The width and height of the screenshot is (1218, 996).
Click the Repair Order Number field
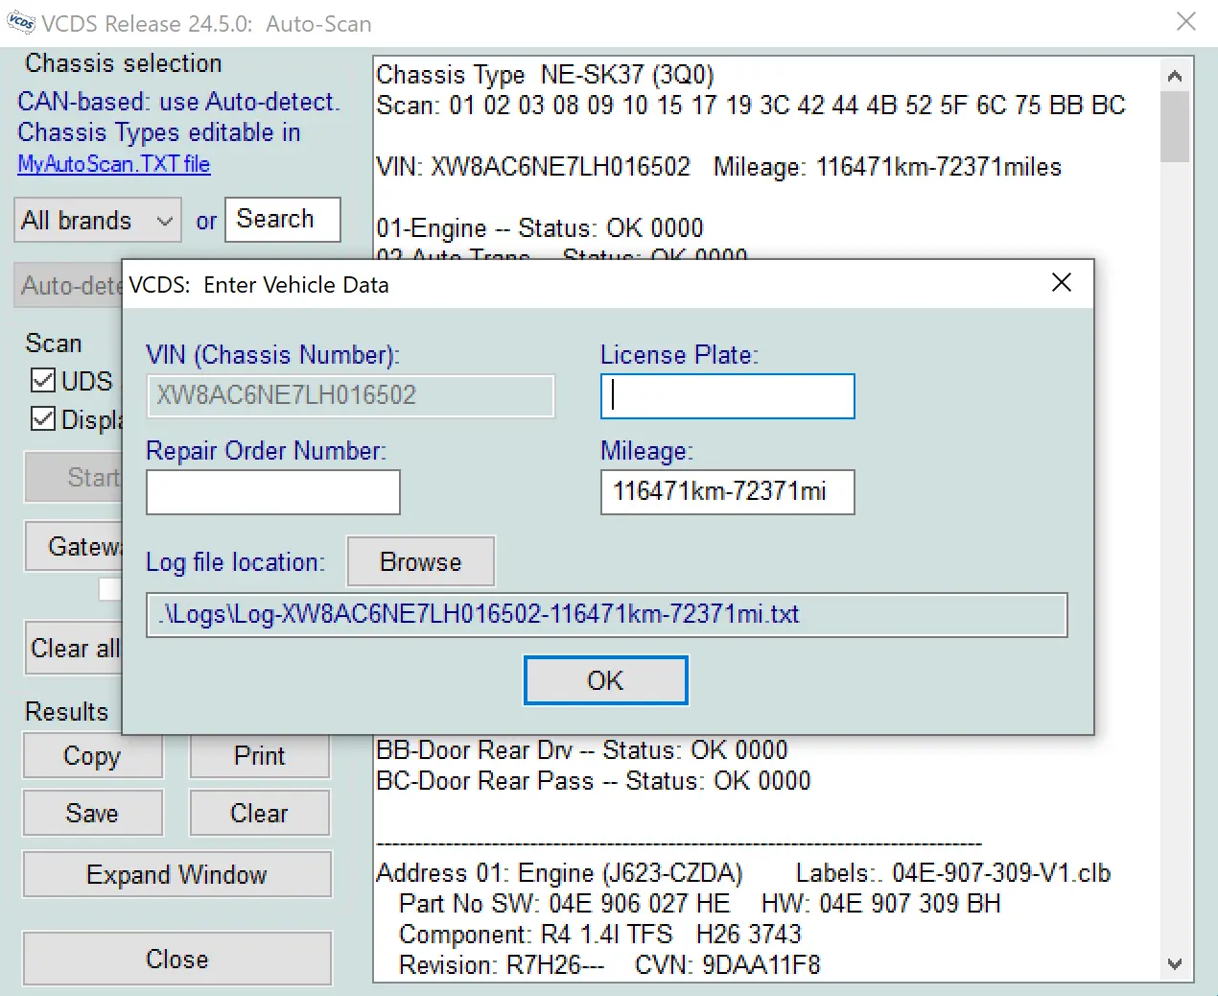click(x=273, y=492)
